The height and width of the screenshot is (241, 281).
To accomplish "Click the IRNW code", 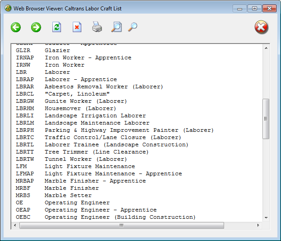I will pyautogui.click(x=23, y=65).
